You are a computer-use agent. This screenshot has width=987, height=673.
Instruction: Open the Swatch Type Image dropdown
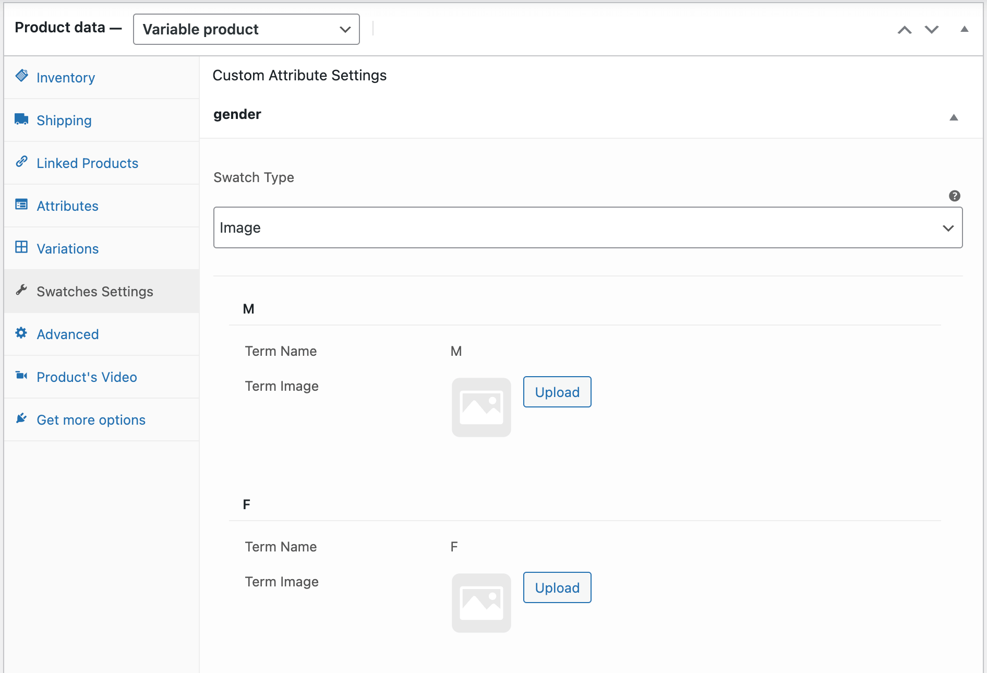tap(587, 228)
